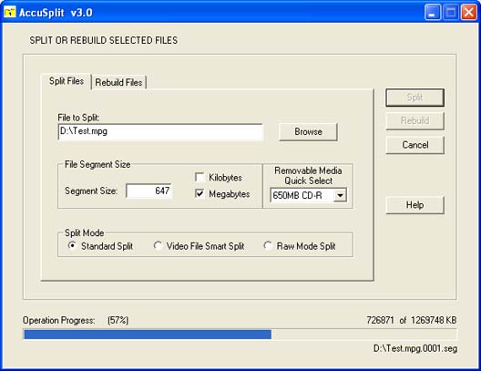
Task: Click the 726871 of 1269748 KB status text
Action: coord(412,320)
